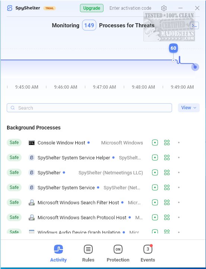Click blue status dot next to Console Window Host
Screen dimensions: 206x269
pyautogui.click(x=89, y=143)
